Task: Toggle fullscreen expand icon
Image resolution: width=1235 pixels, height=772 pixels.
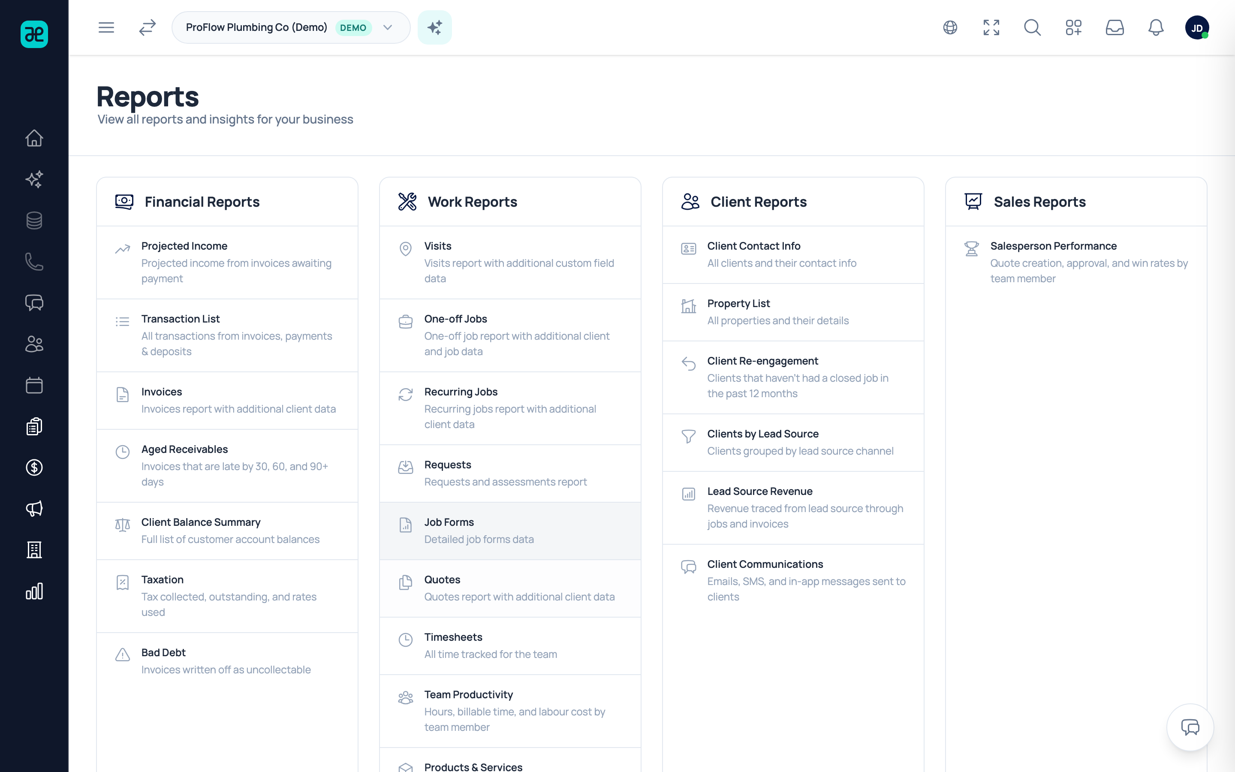Action: click(991, 27)
